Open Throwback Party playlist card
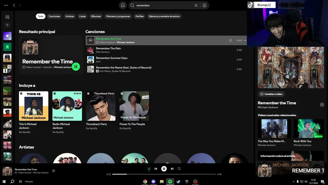 tap(101, 110)
